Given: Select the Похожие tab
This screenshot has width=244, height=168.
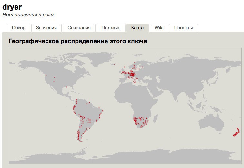Looking at the screenshot, I should (x=111, y=28).
